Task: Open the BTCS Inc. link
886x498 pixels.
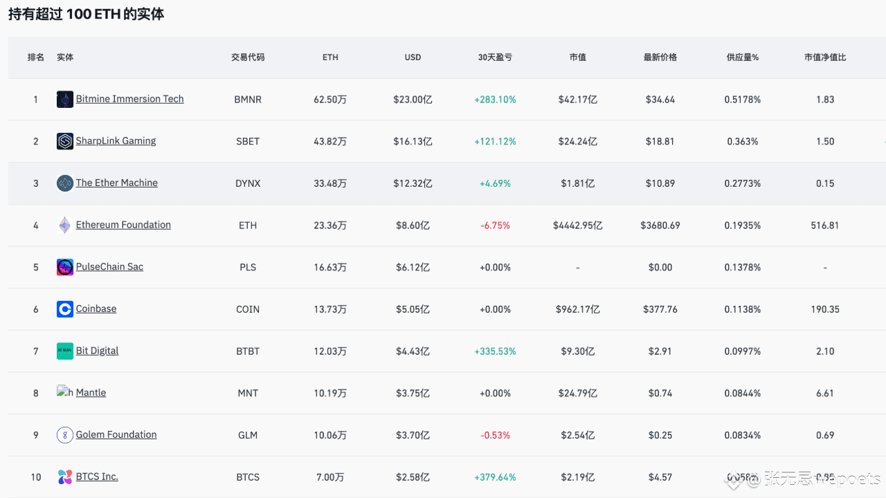Action: [97, 477]
